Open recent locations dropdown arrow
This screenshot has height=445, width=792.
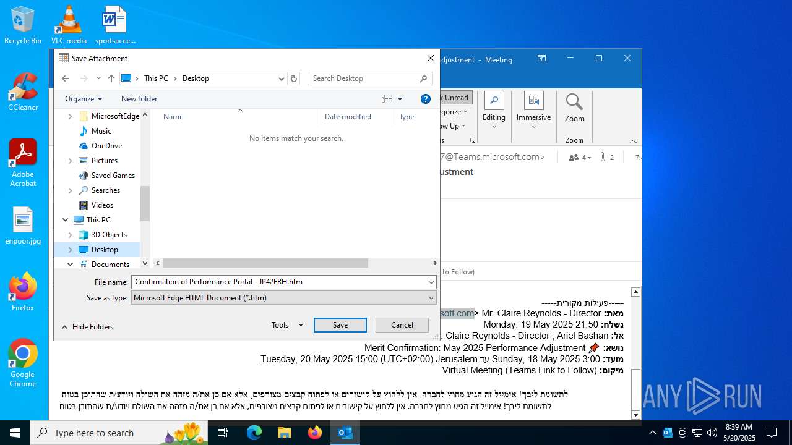98,78
